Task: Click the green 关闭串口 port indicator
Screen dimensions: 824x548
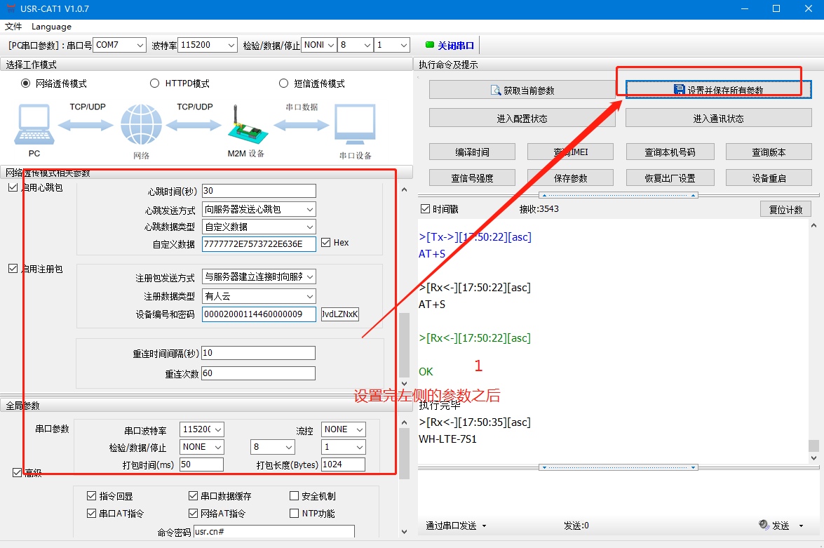Action: (x=430, y=45)
